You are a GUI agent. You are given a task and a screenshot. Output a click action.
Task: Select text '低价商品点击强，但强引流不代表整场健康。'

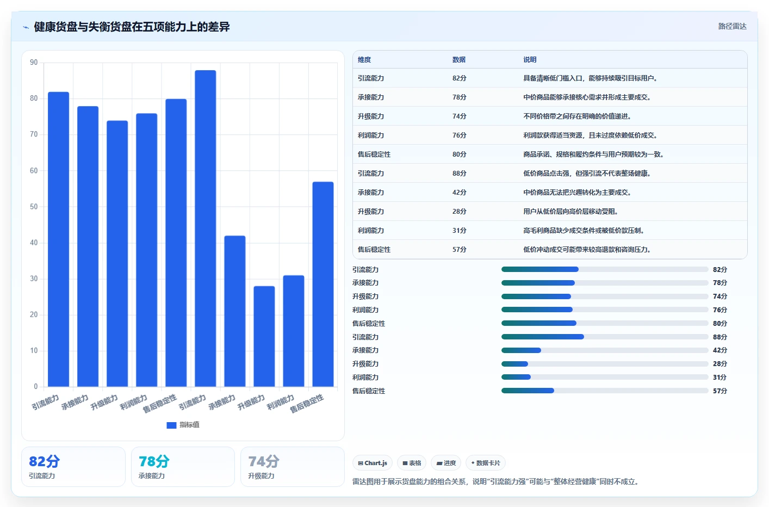click(587, 174)
